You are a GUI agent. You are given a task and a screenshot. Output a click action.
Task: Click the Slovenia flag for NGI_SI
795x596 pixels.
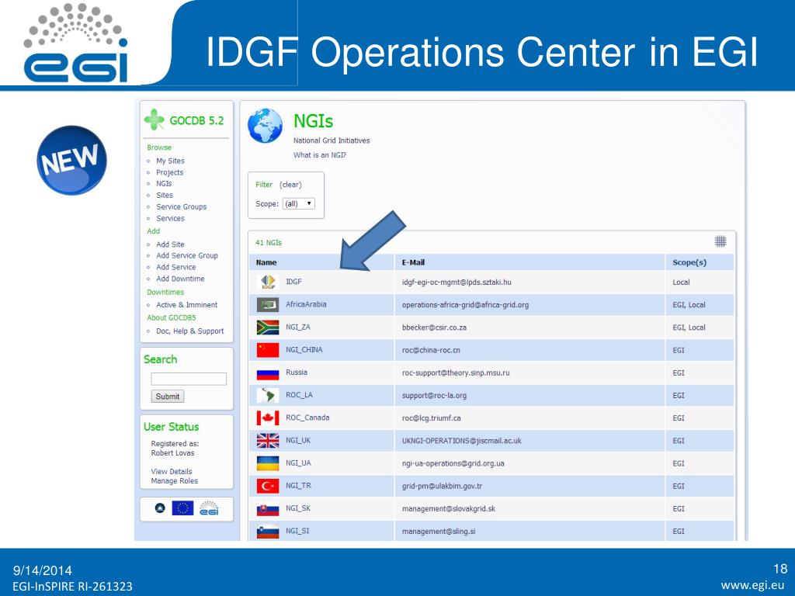point(268,531)
